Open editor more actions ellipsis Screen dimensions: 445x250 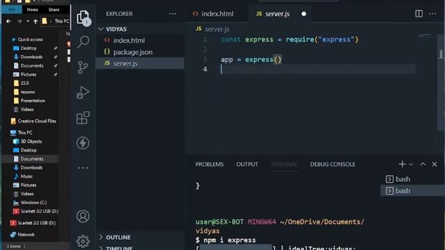point(432,14)
